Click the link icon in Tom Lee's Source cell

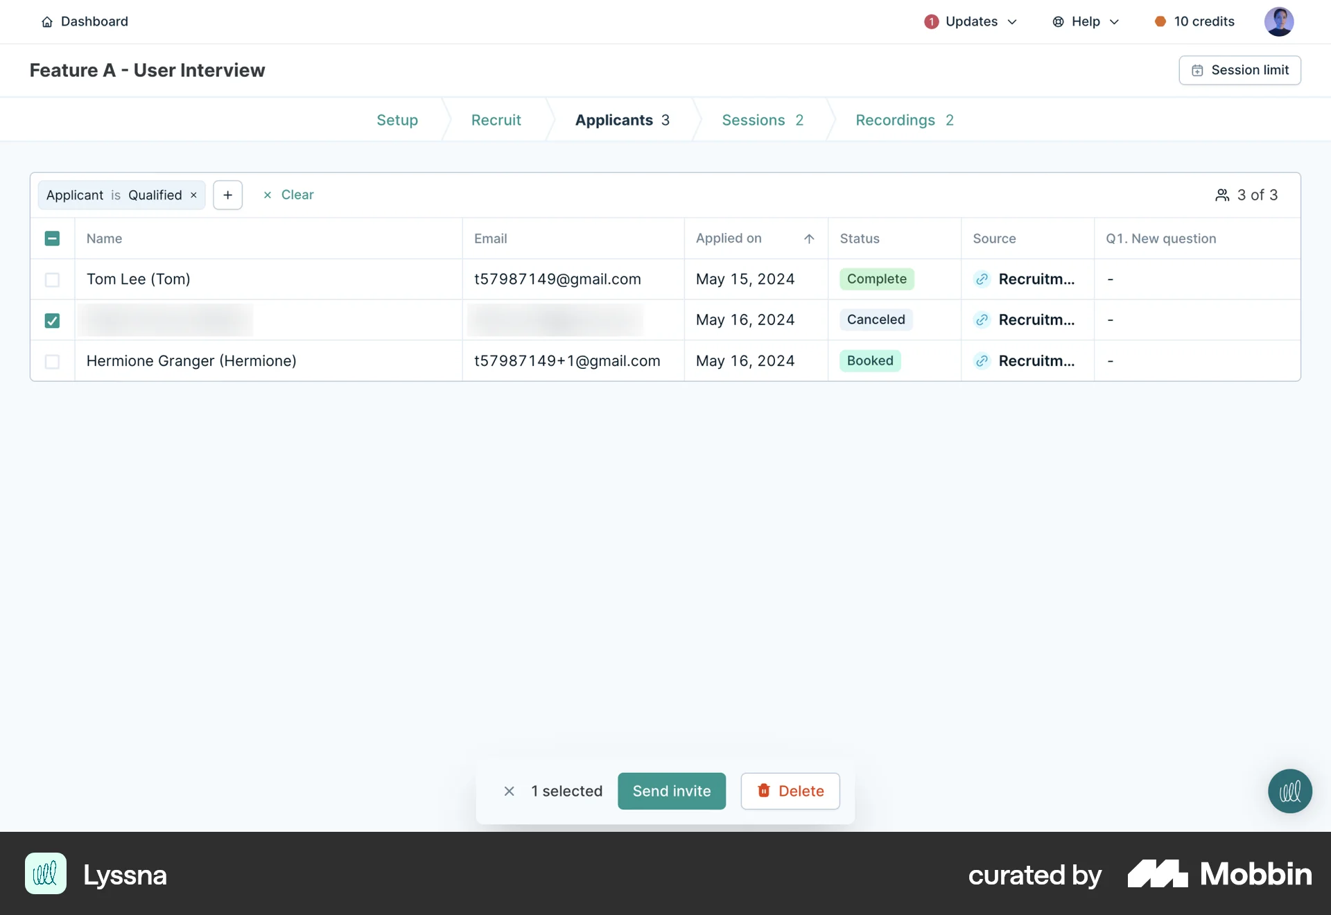point(982,279)
